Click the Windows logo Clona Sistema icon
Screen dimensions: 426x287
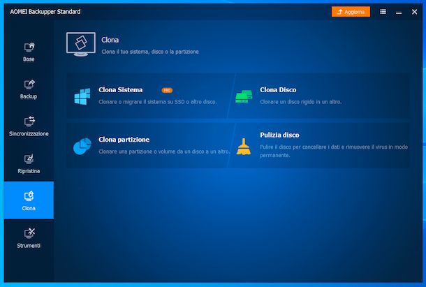tap(82, 96)
